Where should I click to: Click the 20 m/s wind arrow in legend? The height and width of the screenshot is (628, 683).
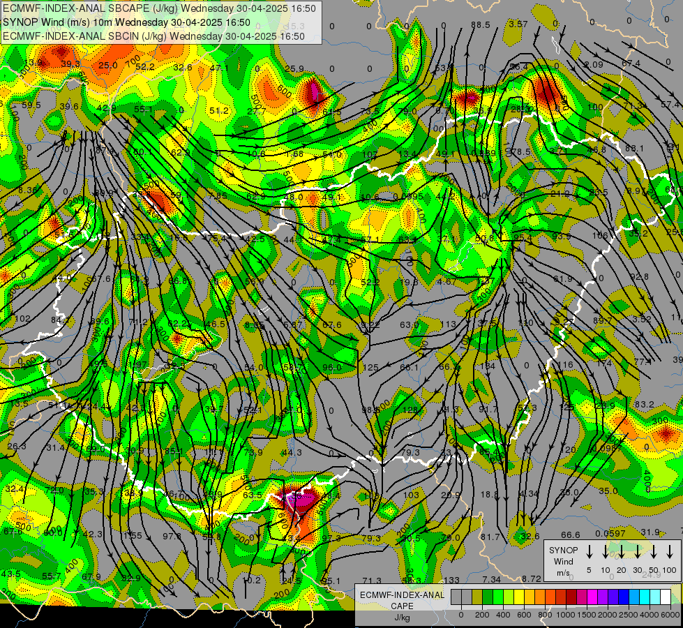click(x=622, y=552)
